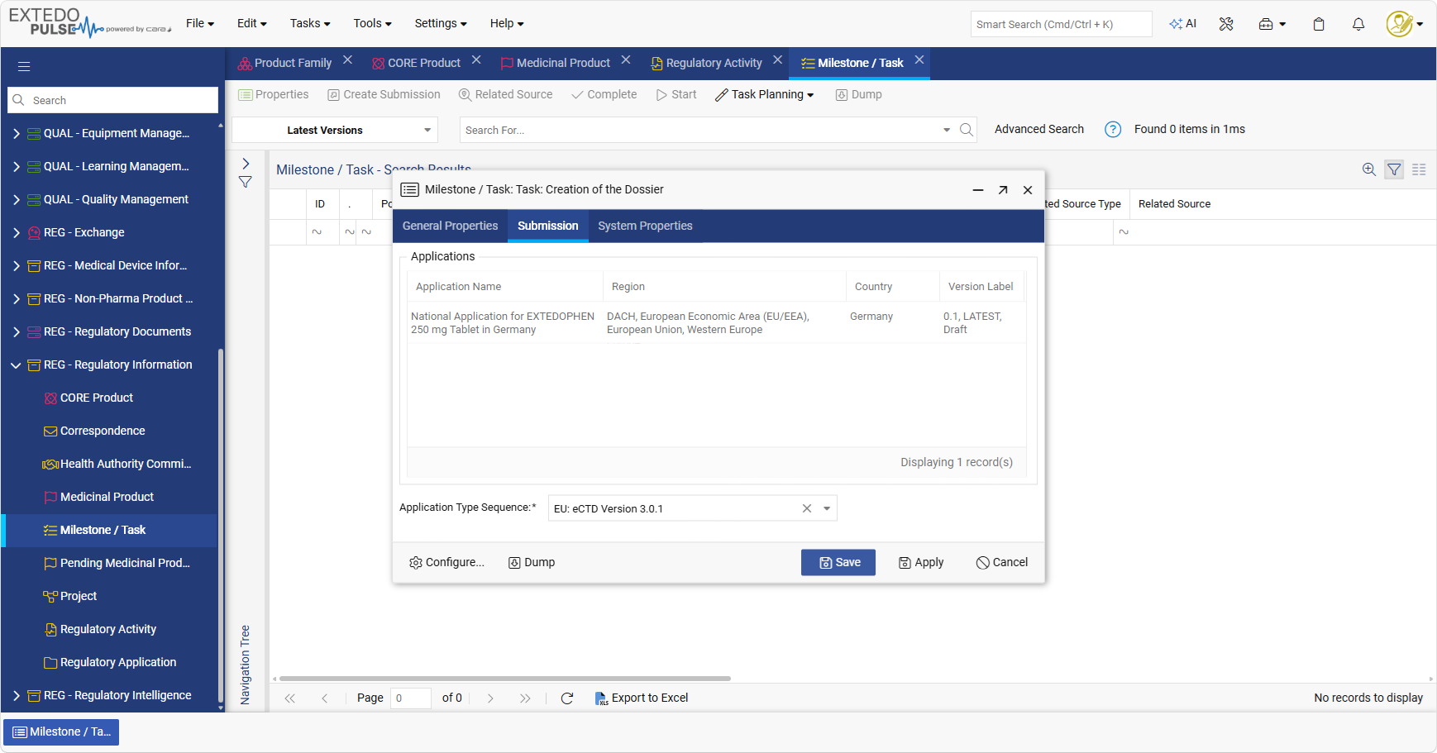This screenshot has height=753, width=1437.
Task: Switch to the column list view icon
Action: [x=1419, y=169]
